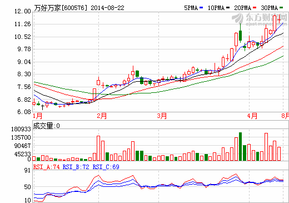Click the chart date 2014-08-22
The image size is (289, 203).
click(107, 8)
